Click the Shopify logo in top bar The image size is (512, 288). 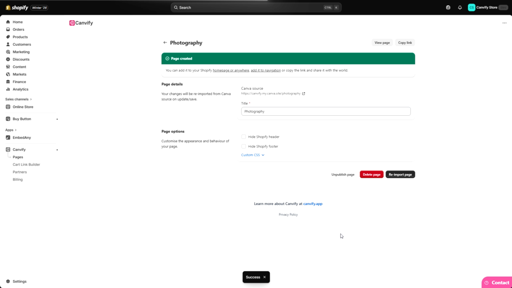point(17,7)
